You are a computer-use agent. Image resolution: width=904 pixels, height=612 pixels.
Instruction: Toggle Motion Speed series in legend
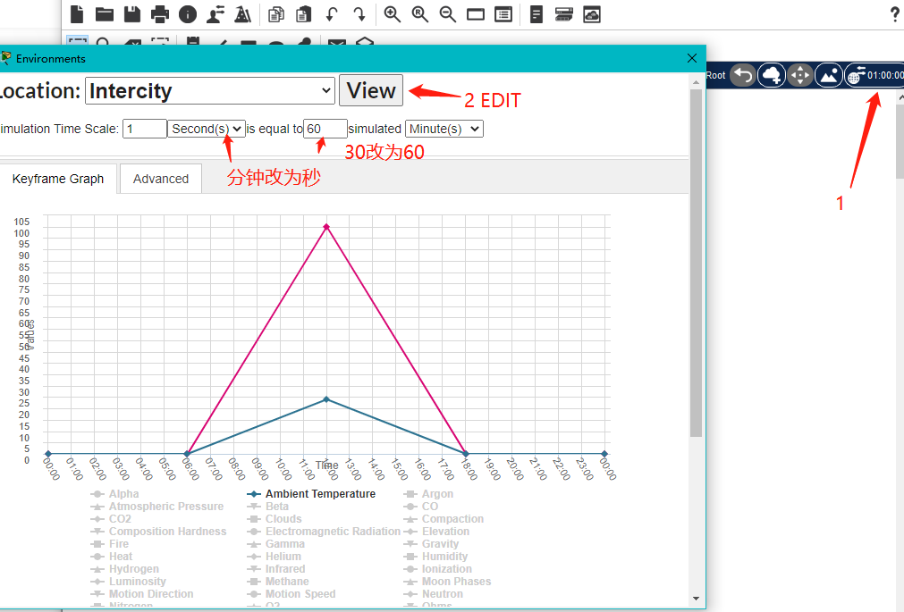coord(291,593)
